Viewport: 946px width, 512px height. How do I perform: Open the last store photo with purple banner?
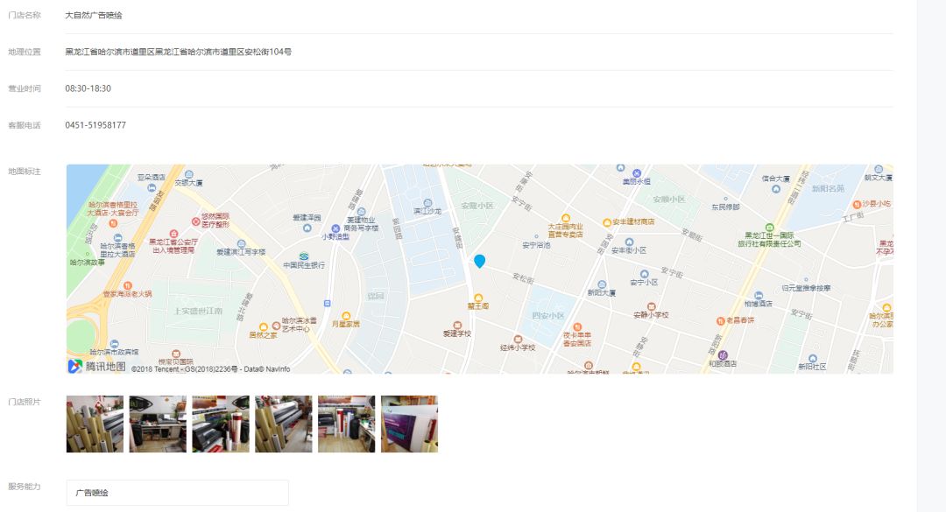point(410,424)
